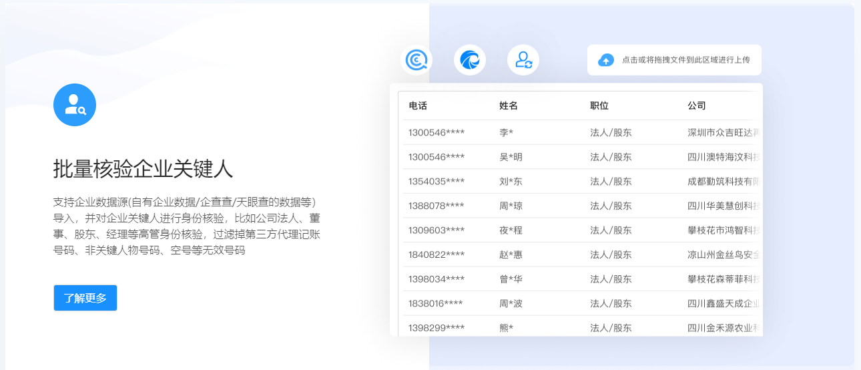Click 法人/股东 position for 周*波
This screenshot has height=370, width=861.
(611, 303)
